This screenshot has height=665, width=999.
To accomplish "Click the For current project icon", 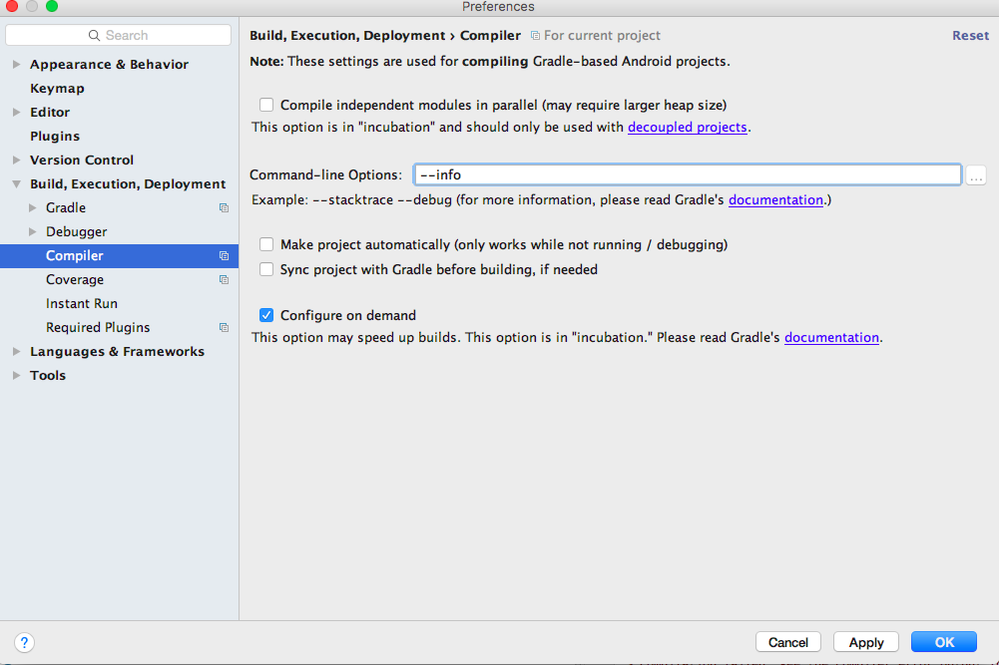I will coord(535,36).
